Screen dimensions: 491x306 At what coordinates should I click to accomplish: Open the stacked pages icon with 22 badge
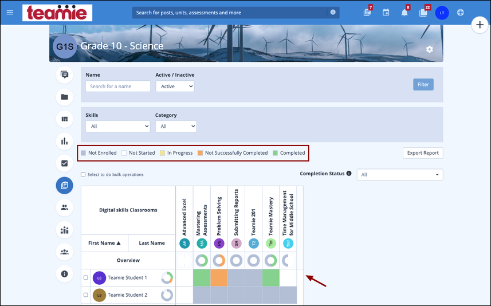click(x=423, y=13)
